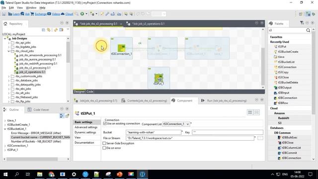Open job_rbs_aurora_processing 0.1 in Repository
This screenshot has height=179, width=318.
(37, 60)
